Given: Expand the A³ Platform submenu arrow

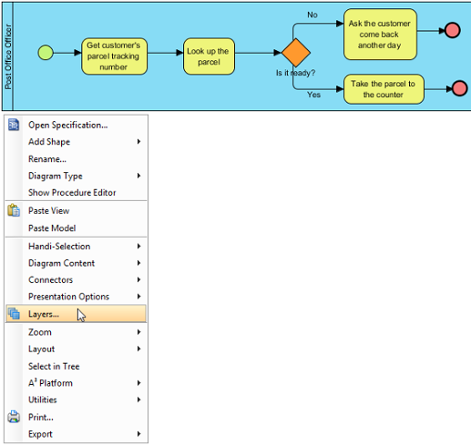Looking at the screenshot, I should pyautogui.click(x=138, y=383).
